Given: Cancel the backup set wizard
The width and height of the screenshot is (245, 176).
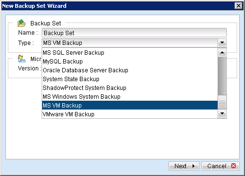Looking at the screenshot, I should coord(220,166).
